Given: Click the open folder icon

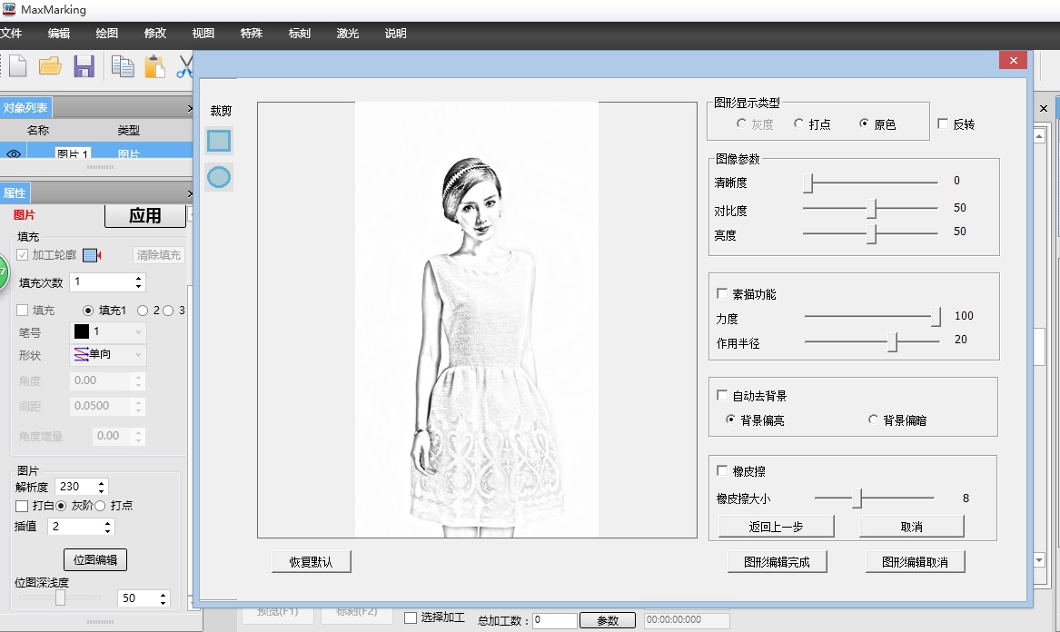Looking at the screenshot, I should pos(50,66).
